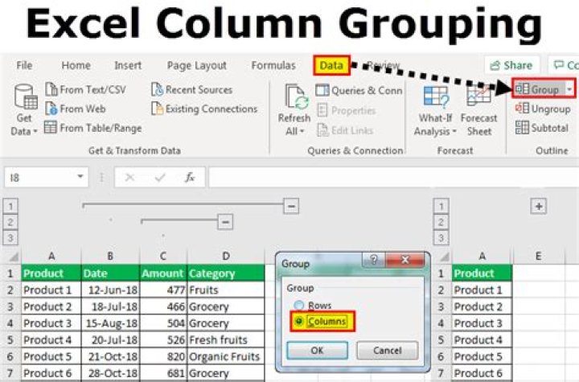Select the Data ribbon tab
This screenshot has height=382, width=579.
coord(331,65)
